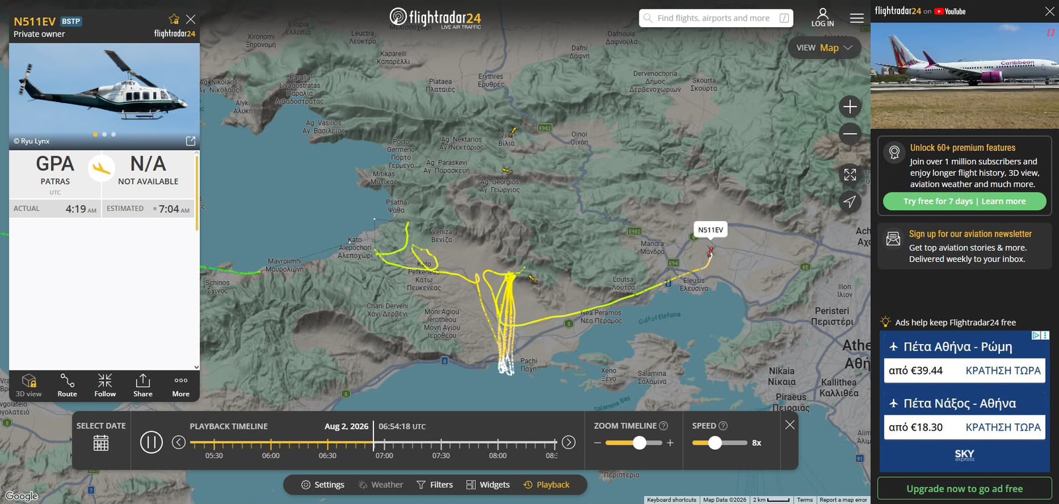The width and height of the screenshot is (1059, 504).
Task: Zoom in on the map
Action: tap(850, 106)
